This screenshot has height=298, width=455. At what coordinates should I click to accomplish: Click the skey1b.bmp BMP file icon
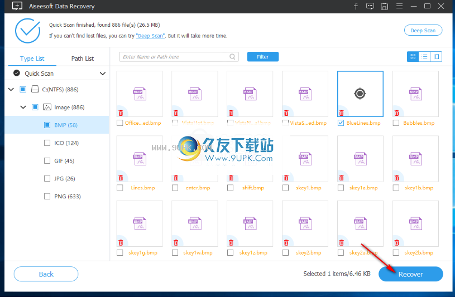415,159
